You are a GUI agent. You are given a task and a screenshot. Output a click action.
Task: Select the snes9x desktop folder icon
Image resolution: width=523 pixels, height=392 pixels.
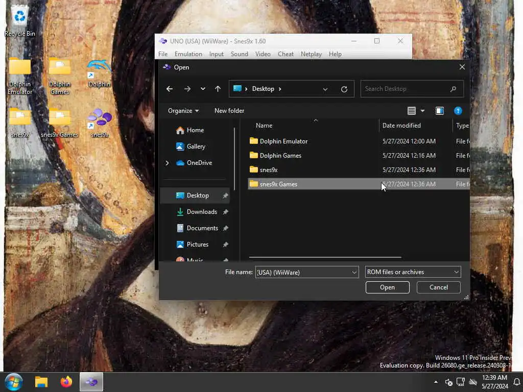click(x=20, y=122)
